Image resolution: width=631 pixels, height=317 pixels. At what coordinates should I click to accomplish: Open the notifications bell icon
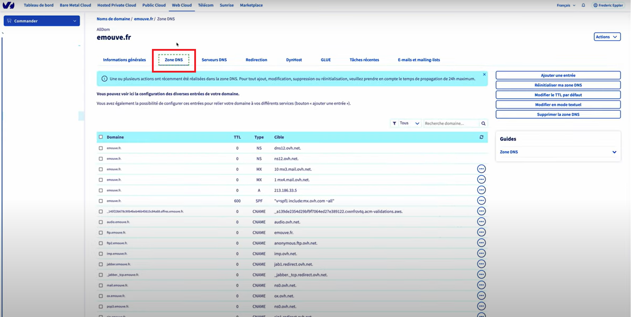pos(583,5)
